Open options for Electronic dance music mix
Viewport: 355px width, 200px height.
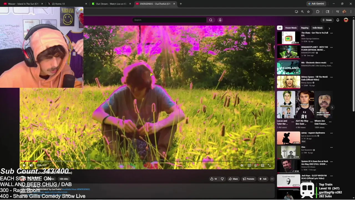(331, 63)
